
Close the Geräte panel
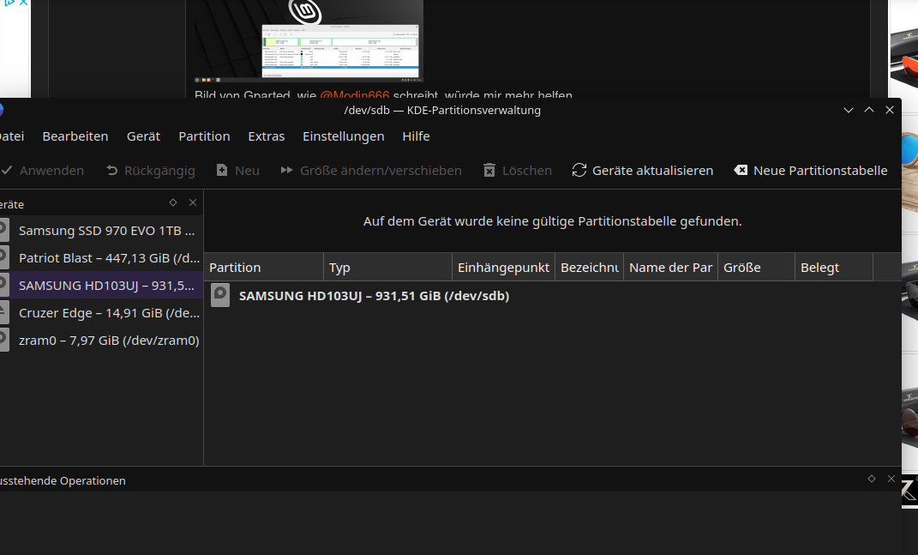[x=193, y=202]
